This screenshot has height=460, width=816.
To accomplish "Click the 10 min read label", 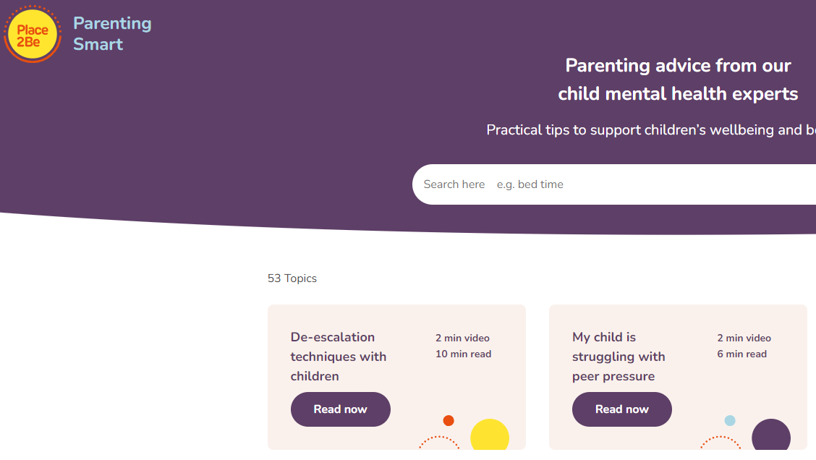I will click(463, 354).
